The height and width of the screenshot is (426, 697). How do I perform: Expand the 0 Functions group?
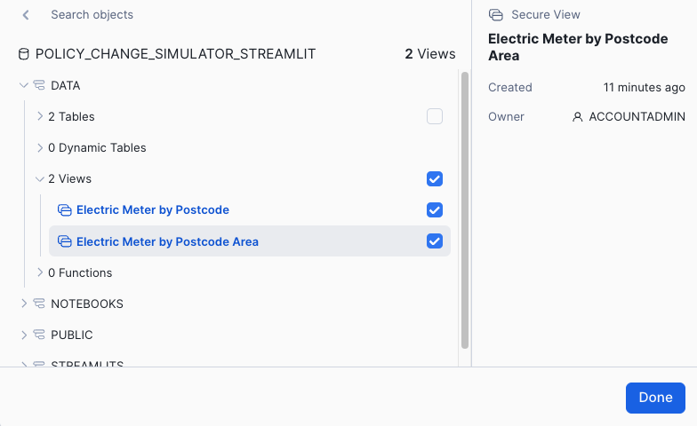click(40, 272)
